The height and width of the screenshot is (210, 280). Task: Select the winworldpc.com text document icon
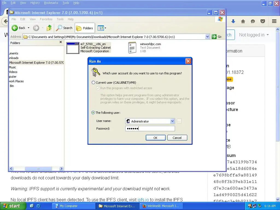[x=132, y=48]
